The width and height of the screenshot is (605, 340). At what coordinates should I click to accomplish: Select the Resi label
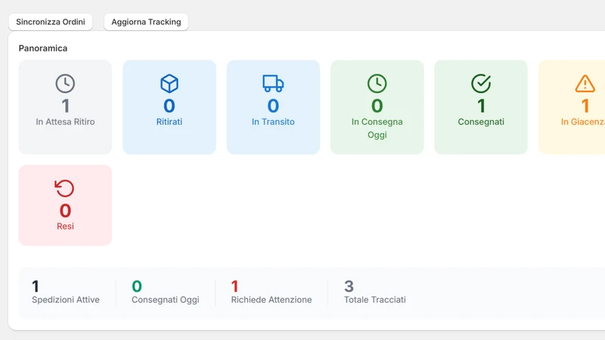click(x=65, y=226)
